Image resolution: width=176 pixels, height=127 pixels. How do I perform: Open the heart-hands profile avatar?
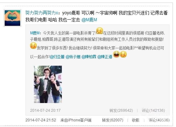tap(12, 18)
